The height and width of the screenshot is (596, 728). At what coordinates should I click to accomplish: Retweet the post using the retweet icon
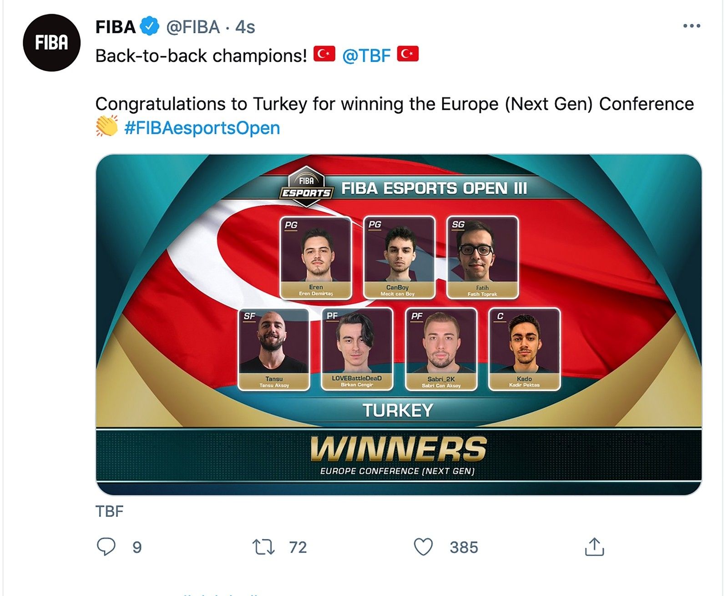click(x=263, y=547)
